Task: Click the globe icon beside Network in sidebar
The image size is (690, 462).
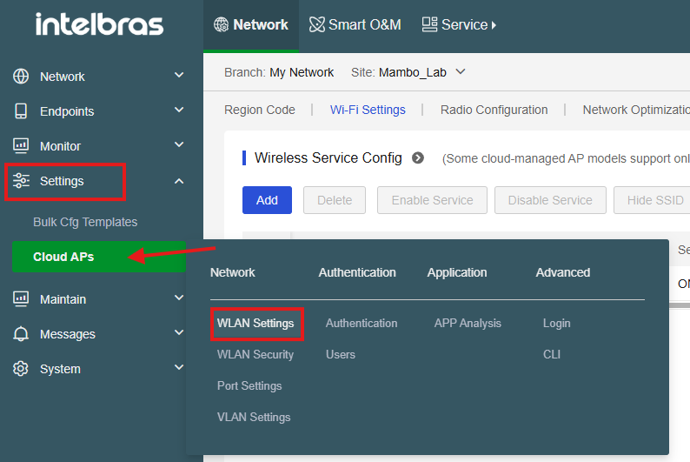Action: tap(21, 77)
